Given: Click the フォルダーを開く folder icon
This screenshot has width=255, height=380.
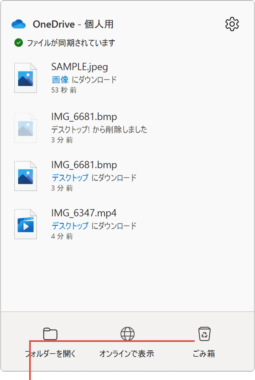Looking at the screenshot, I should click(x=50, y=334).
